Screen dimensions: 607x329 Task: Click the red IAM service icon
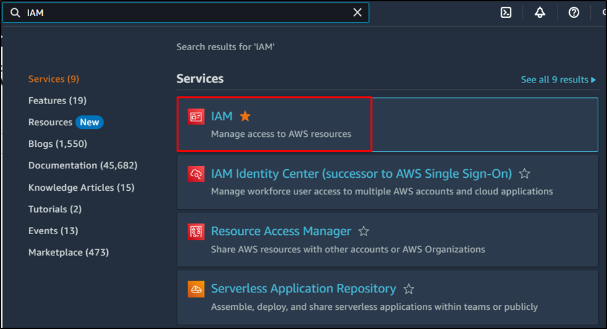click(196, 116)
